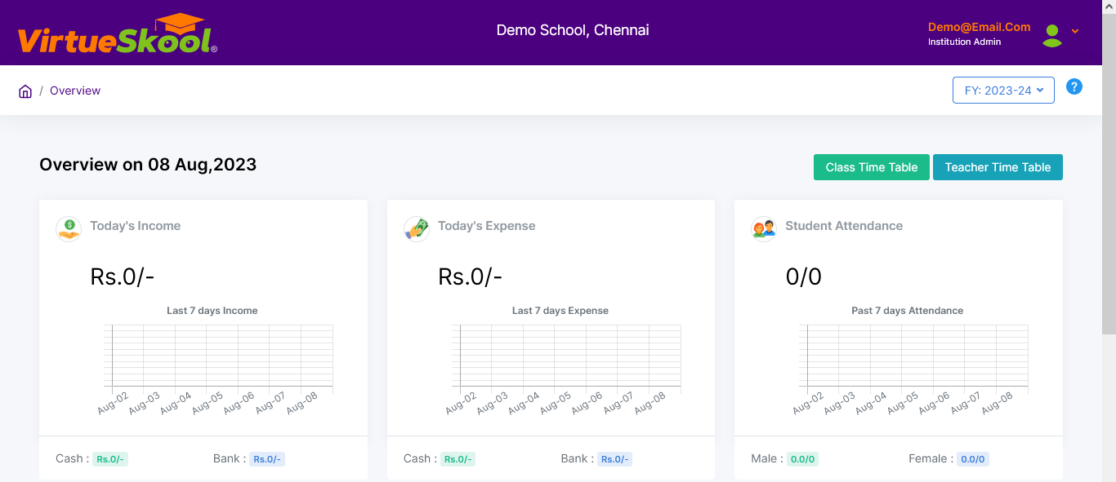Click the Overview breadcrumb link
The image size is (1116, 482).
(x=75, y=91)
